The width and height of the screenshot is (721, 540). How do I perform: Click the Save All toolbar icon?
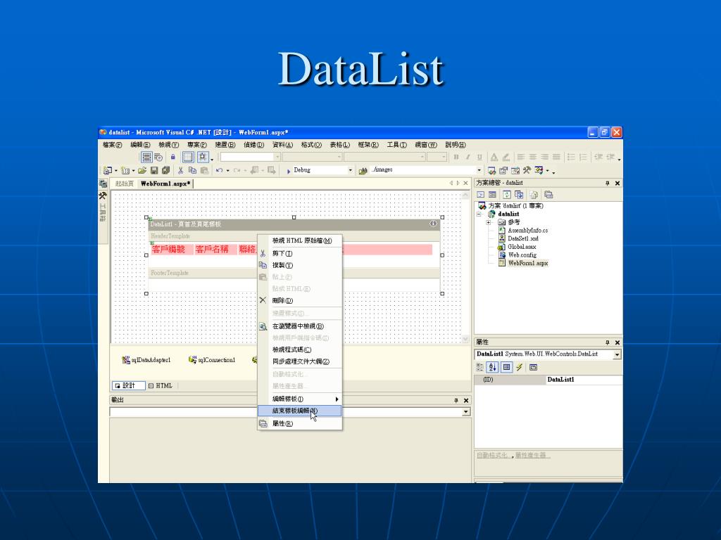165,170
